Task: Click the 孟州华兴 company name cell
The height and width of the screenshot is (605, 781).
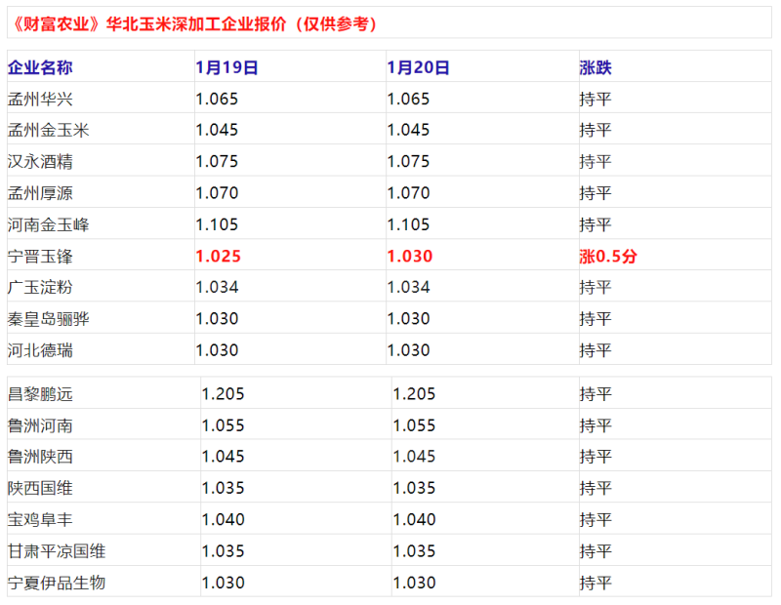Action: click(x=40, y=99)
